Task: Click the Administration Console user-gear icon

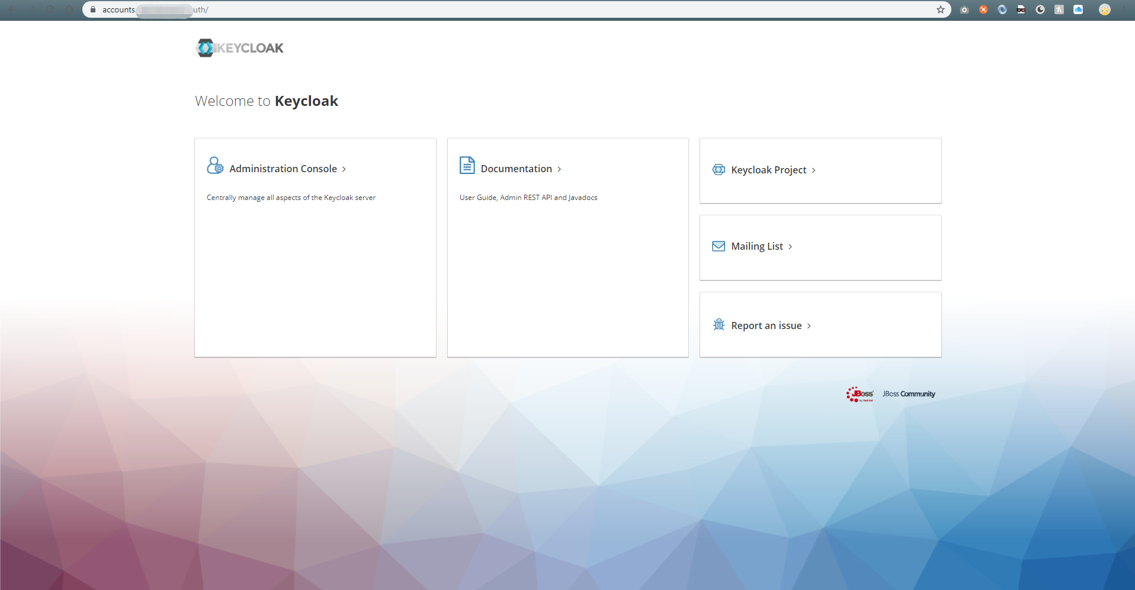Action: [215, 165]
